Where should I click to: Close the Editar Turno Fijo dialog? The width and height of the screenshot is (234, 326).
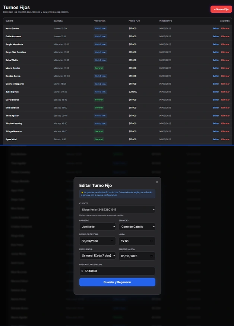coord(157,182)
